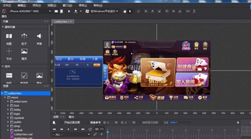Image resolution: width=251 pixels, height=139 pixels.
Task: Click the run/preview play icon in top toolbar
Action: point(69,11)
